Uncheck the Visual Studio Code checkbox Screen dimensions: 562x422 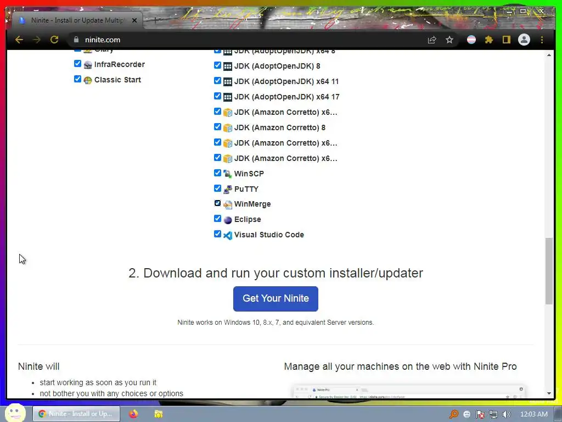[x=217, y=234]
